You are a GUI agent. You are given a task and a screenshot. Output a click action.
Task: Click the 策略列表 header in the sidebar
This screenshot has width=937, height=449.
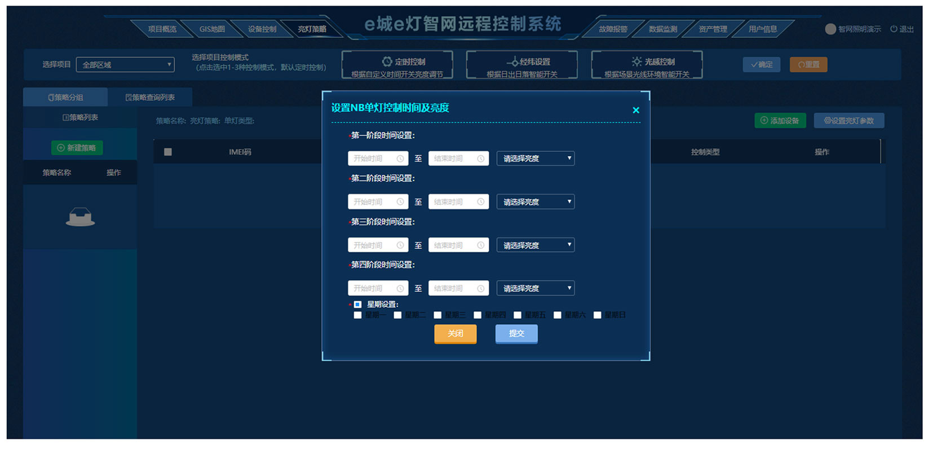point(80,117)
